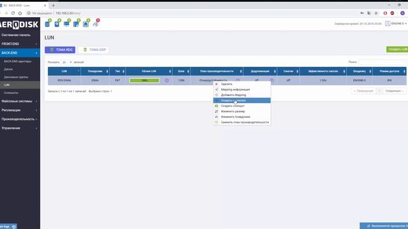Select Создать снэпшот in the context menu
This screenshot has height=229, width=408.
(242, 106)
